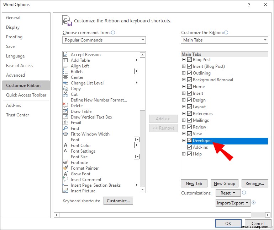Expand the References tab node
Viewport: 274px width, 230px height.
184,114
